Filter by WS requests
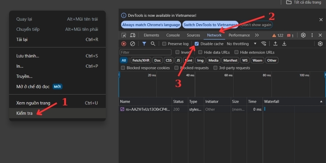The height and width of the screenshot is (163, 326). [x=245, y=60]
